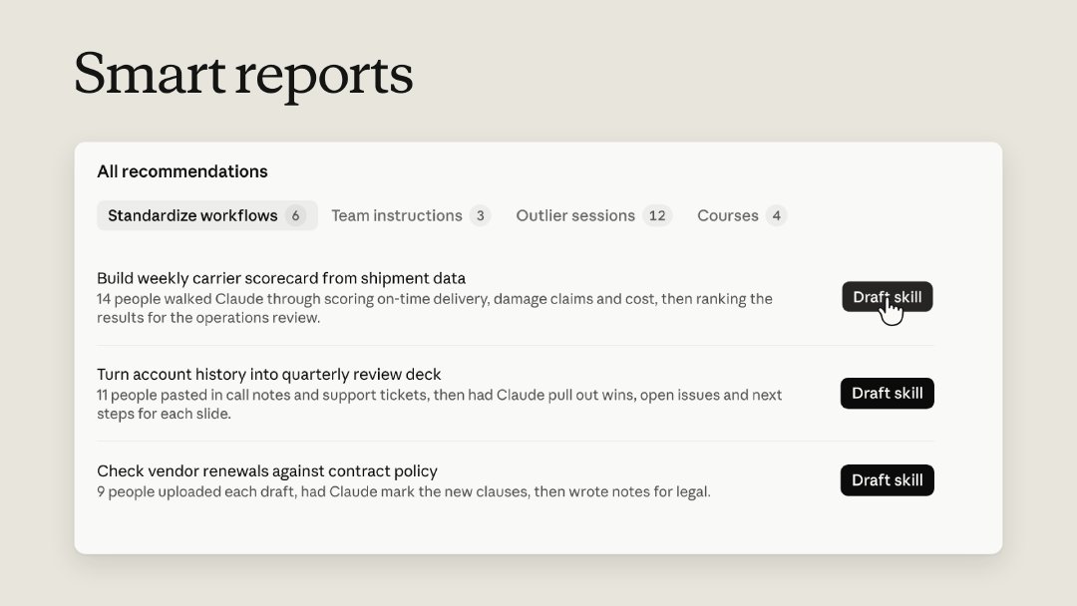Image resolution: width=1077 pixels, height=606 pixels.
Task: Click 'Turn account history into quarterly review deck'
Action: click(268, 374)
